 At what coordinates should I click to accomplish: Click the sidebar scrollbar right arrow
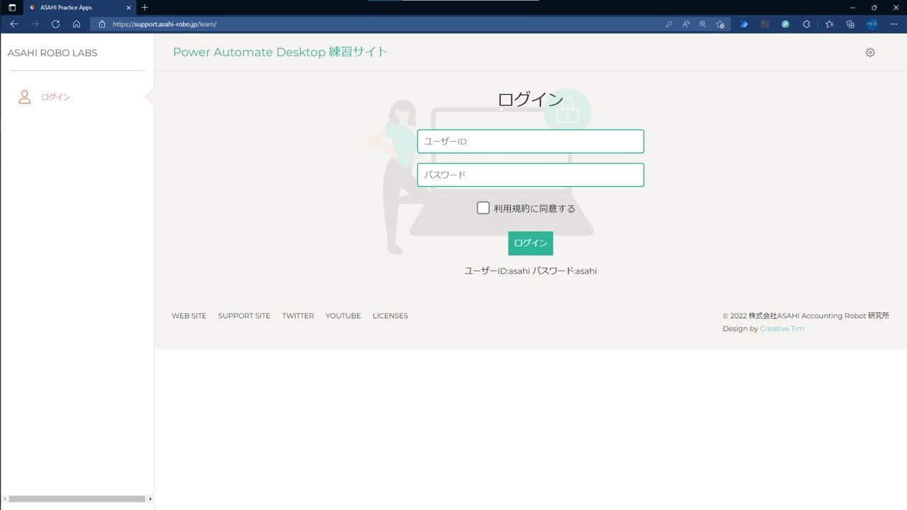(150, 499)
